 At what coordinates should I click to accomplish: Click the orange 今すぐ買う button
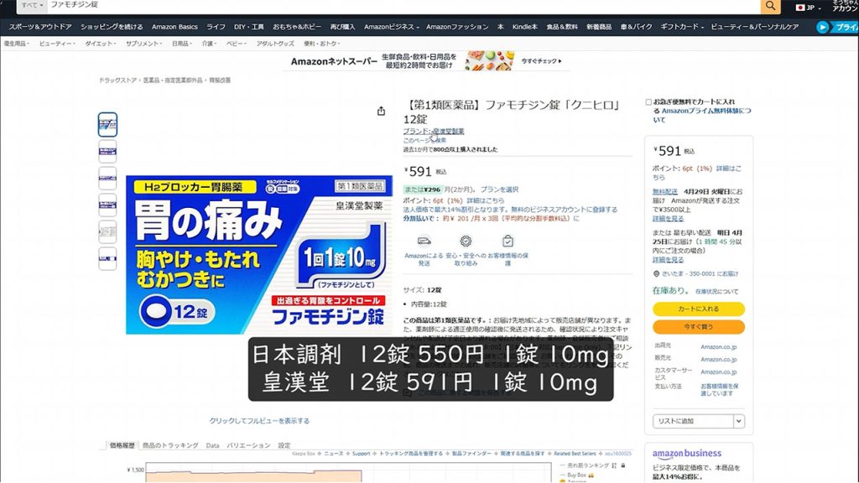(x=698, y=326)
